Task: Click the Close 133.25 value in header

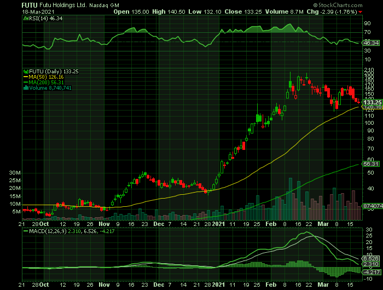Action: click(243, 11)
